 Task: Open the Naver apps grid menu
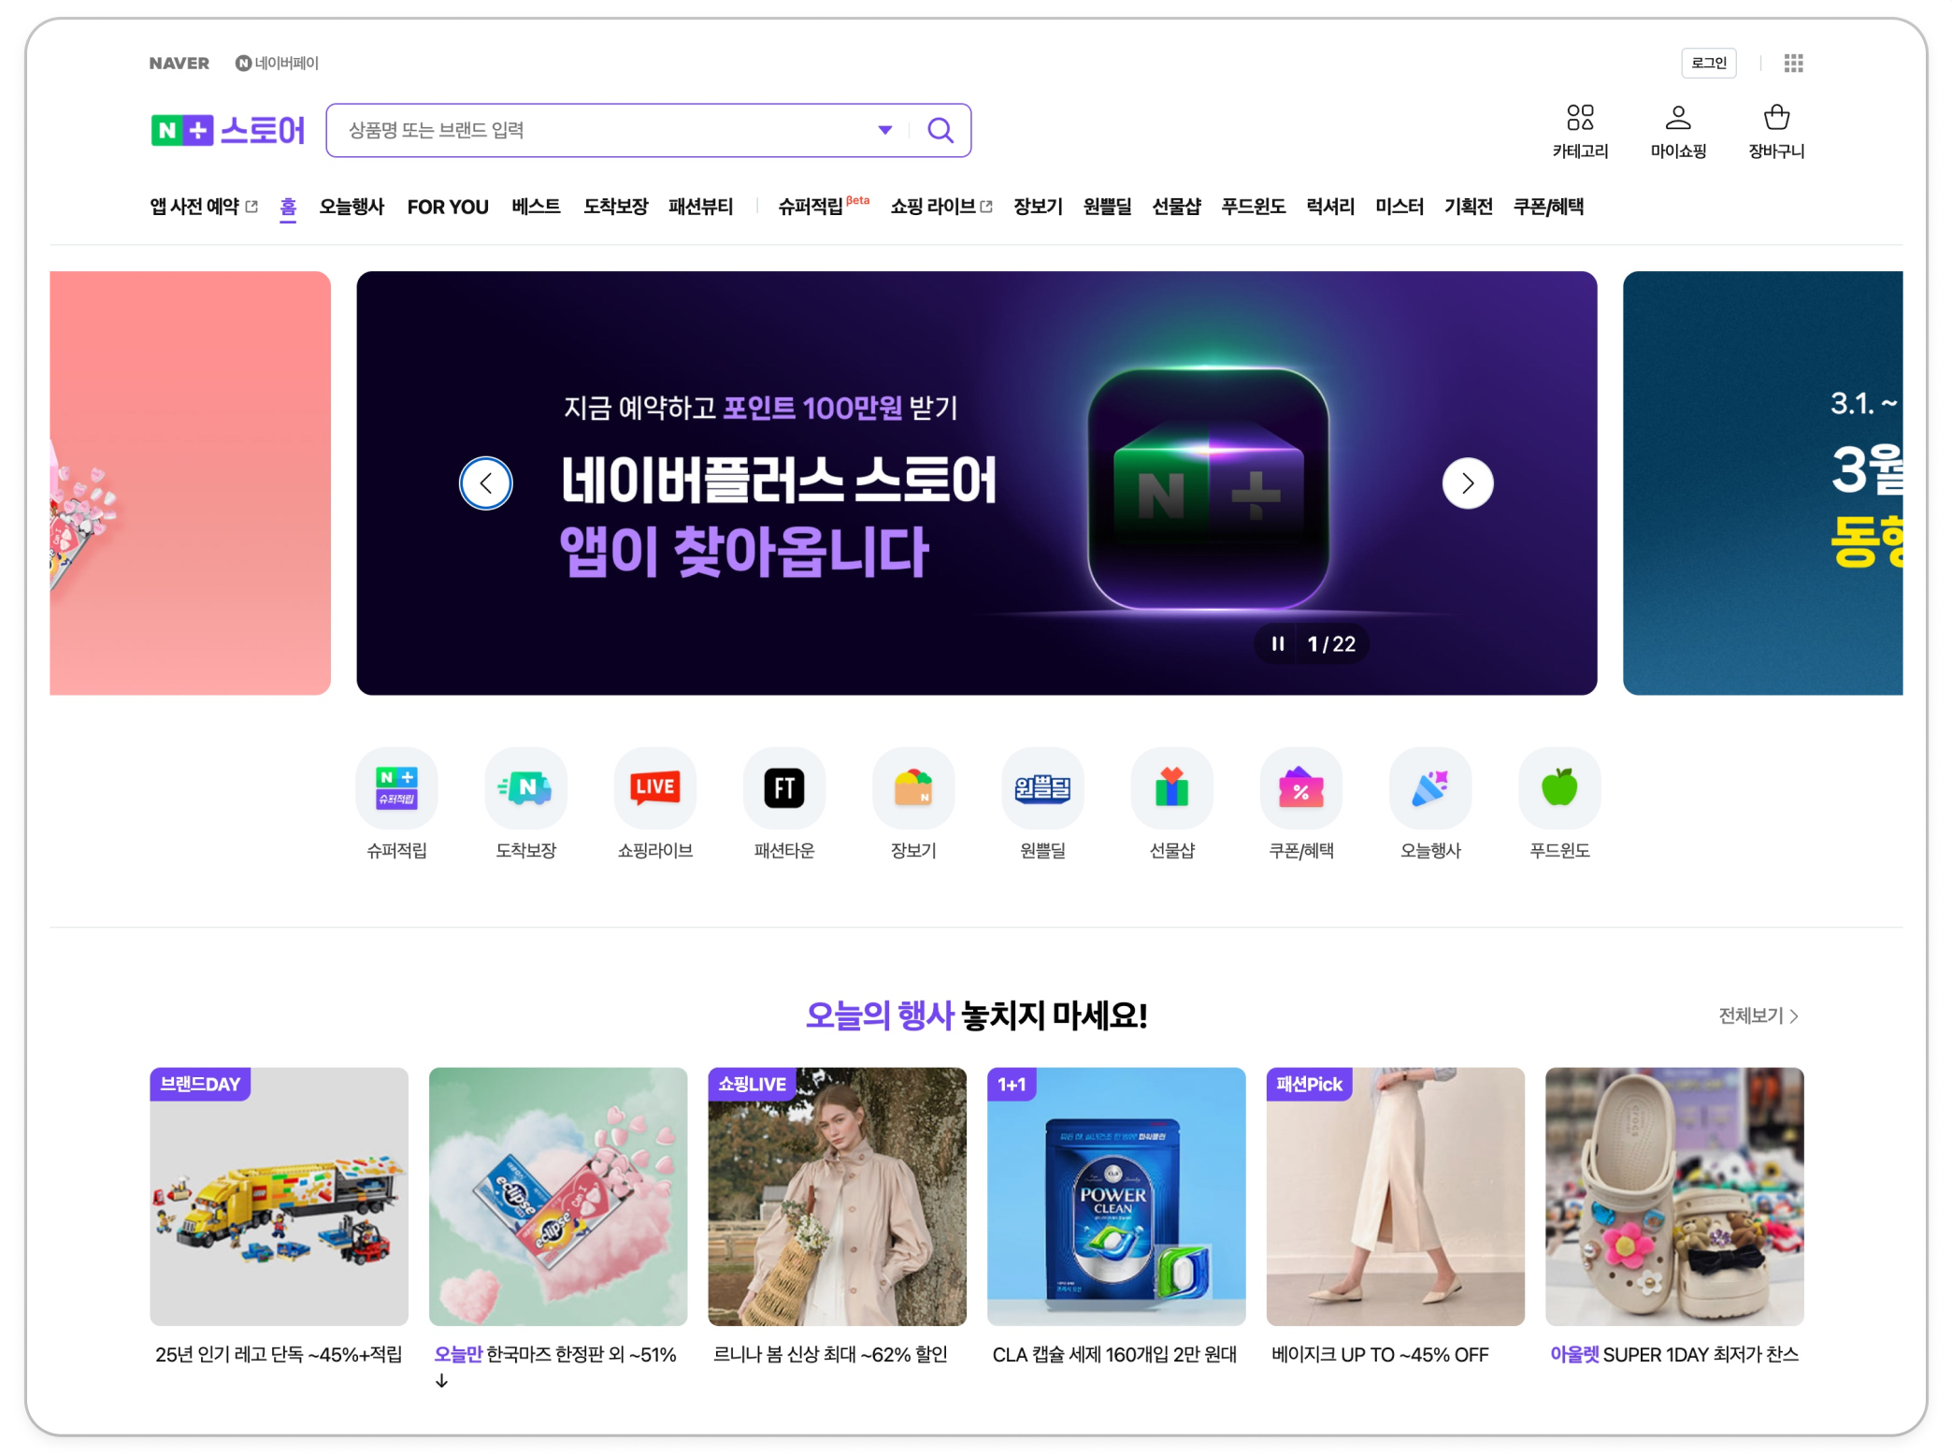coord(1792,63)
